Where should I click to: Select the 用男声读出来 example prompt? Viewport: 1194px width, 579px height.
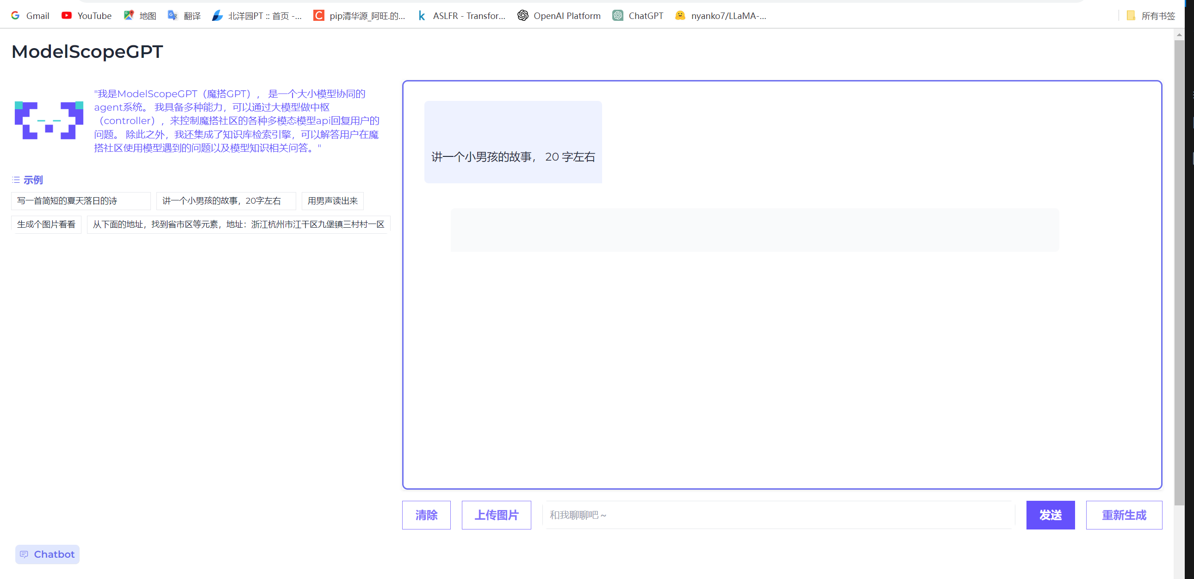click(332, 201)
